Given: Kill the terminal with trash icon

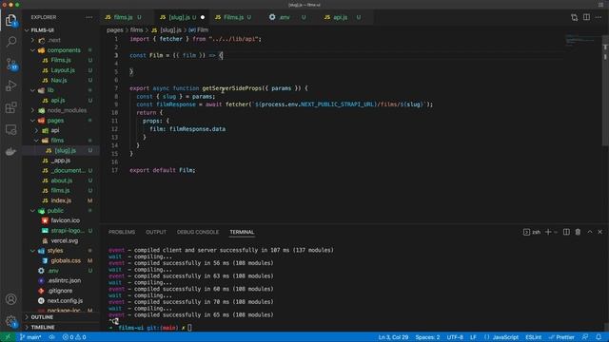Looking at the screenshot, I should pos(578,232).
